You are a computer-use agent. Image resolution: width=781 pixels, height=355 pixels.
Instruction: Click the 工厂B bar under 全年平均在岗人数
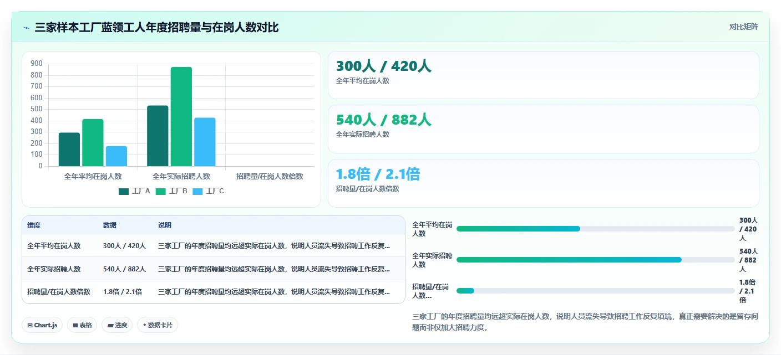tap(93, 142)
